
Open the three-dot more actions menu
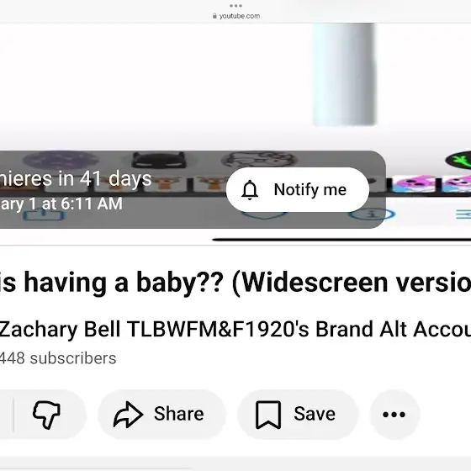coord(394,415)
